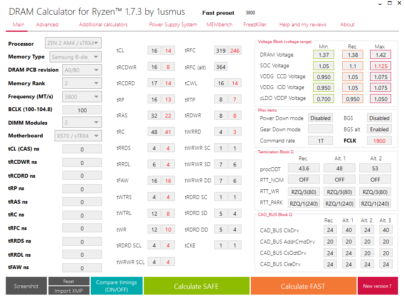Click CAD_BUS CsOdtDrv Alt. 3 value 20
This screenshot has width=405, height=302.
(386, 253)
